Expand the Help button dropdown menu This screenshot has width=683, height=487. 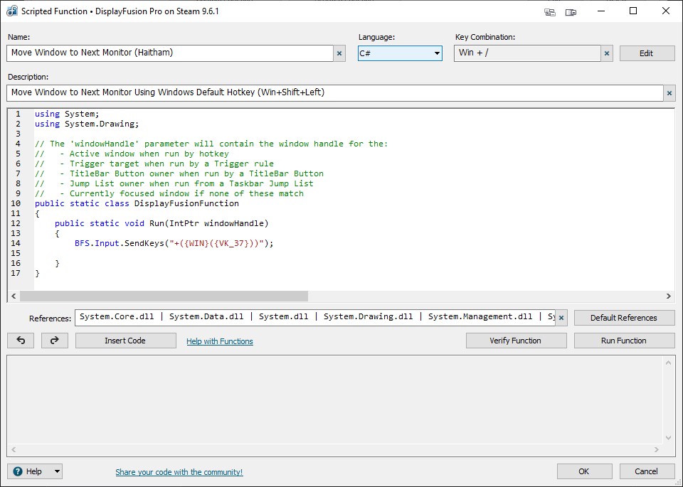pyautogui.click(x=57, y=471)
